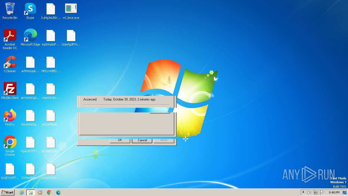Select the HgeyWSXTY file icon
Screen dimensions: 348x196
click(30, 145)
